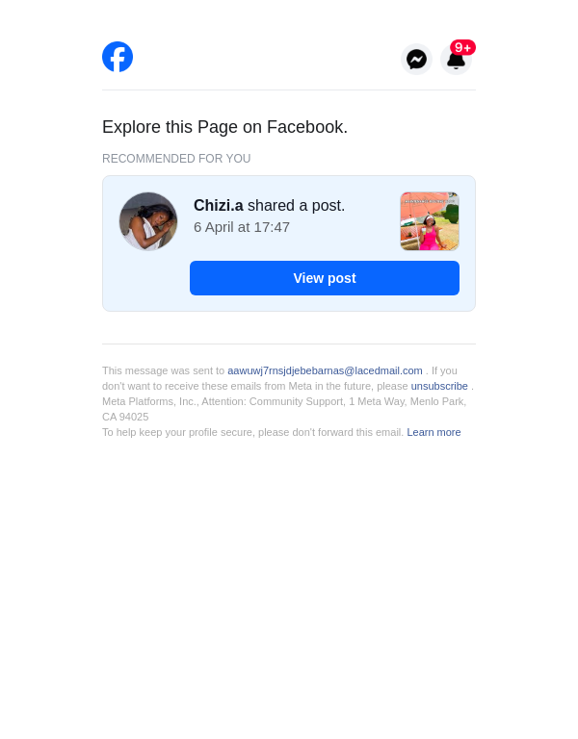Click the 6 April at 17:47 timestamp
Image resolution: width=578 pixels, height=739 pixels.
coord(242,227)
